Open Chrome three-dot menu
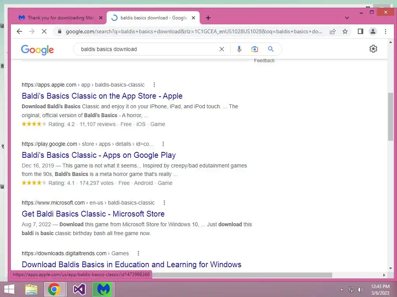The image size is (397, 297). [x=385, y=31]
